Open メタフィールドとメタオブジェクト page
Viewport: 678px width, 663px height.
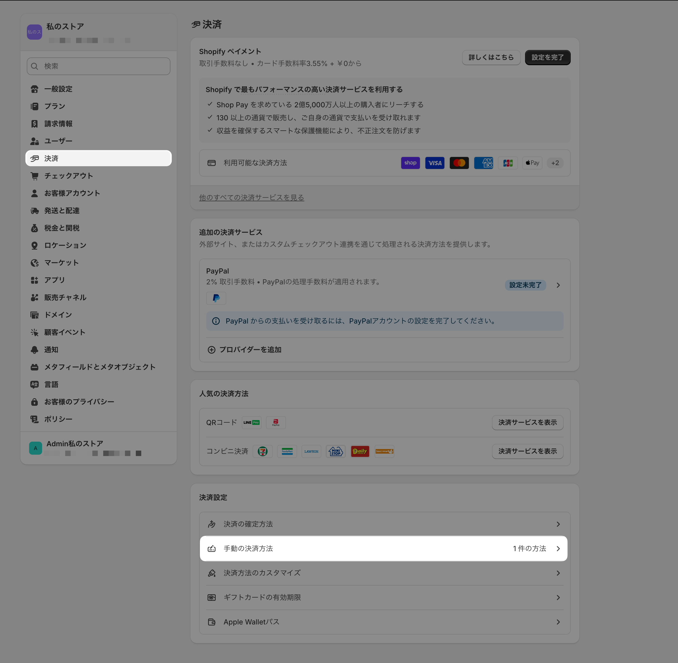pos(99,367)
